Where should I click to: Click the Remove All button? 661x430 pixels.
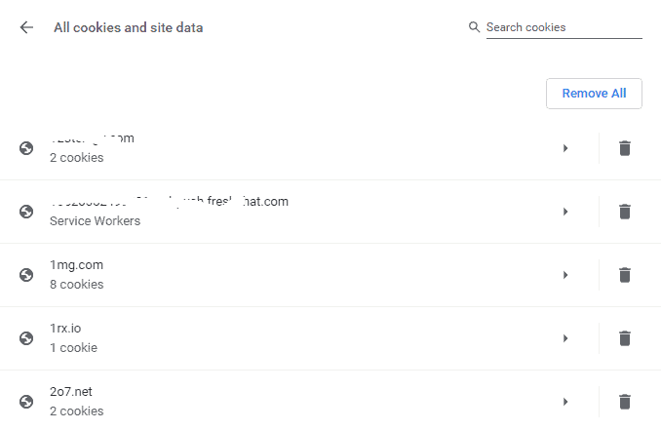click(594, 94)
